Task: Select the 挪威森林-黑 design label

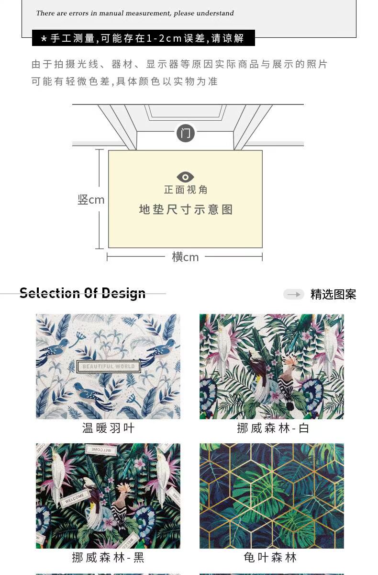Action: pyautogui.click(x=108, y=557)
